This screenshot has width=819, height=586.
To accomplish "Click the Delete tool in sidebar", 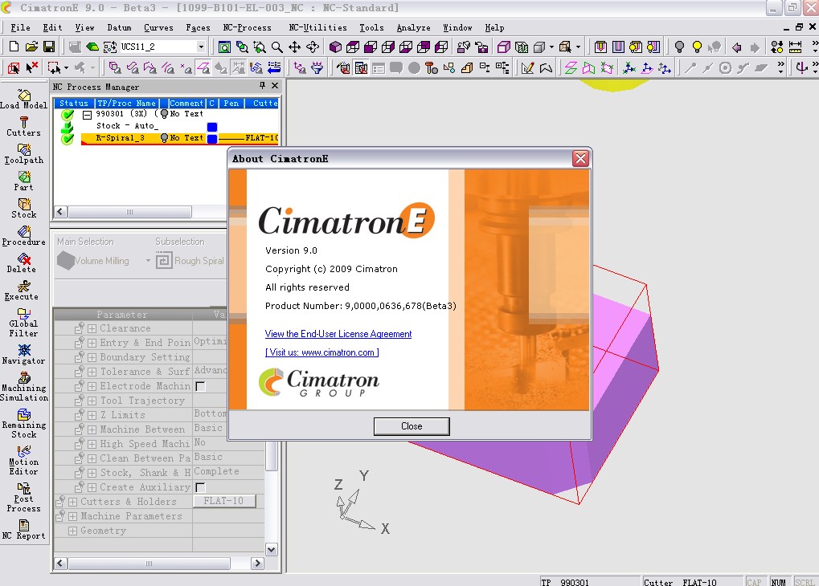I will pos(22,263).
